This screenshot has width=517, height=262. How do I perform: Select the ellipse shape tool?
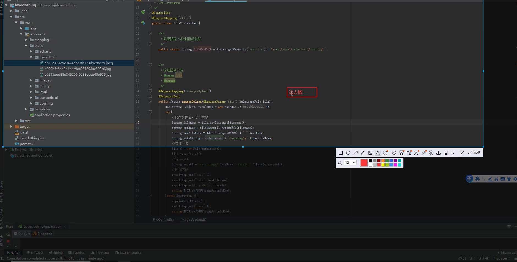pos(348,153)
